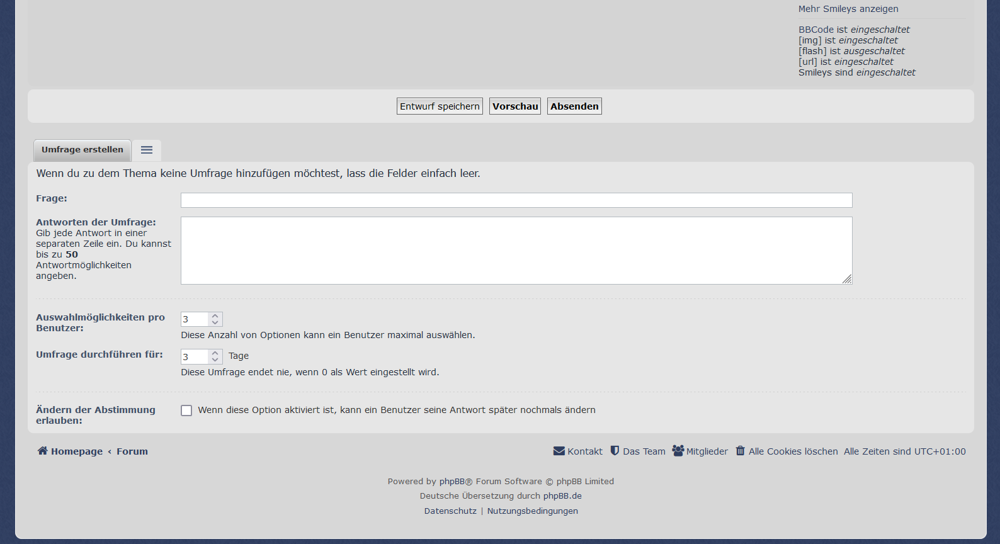Increase the options per user value
The image size is (1000, 544).
coord(215,316)
